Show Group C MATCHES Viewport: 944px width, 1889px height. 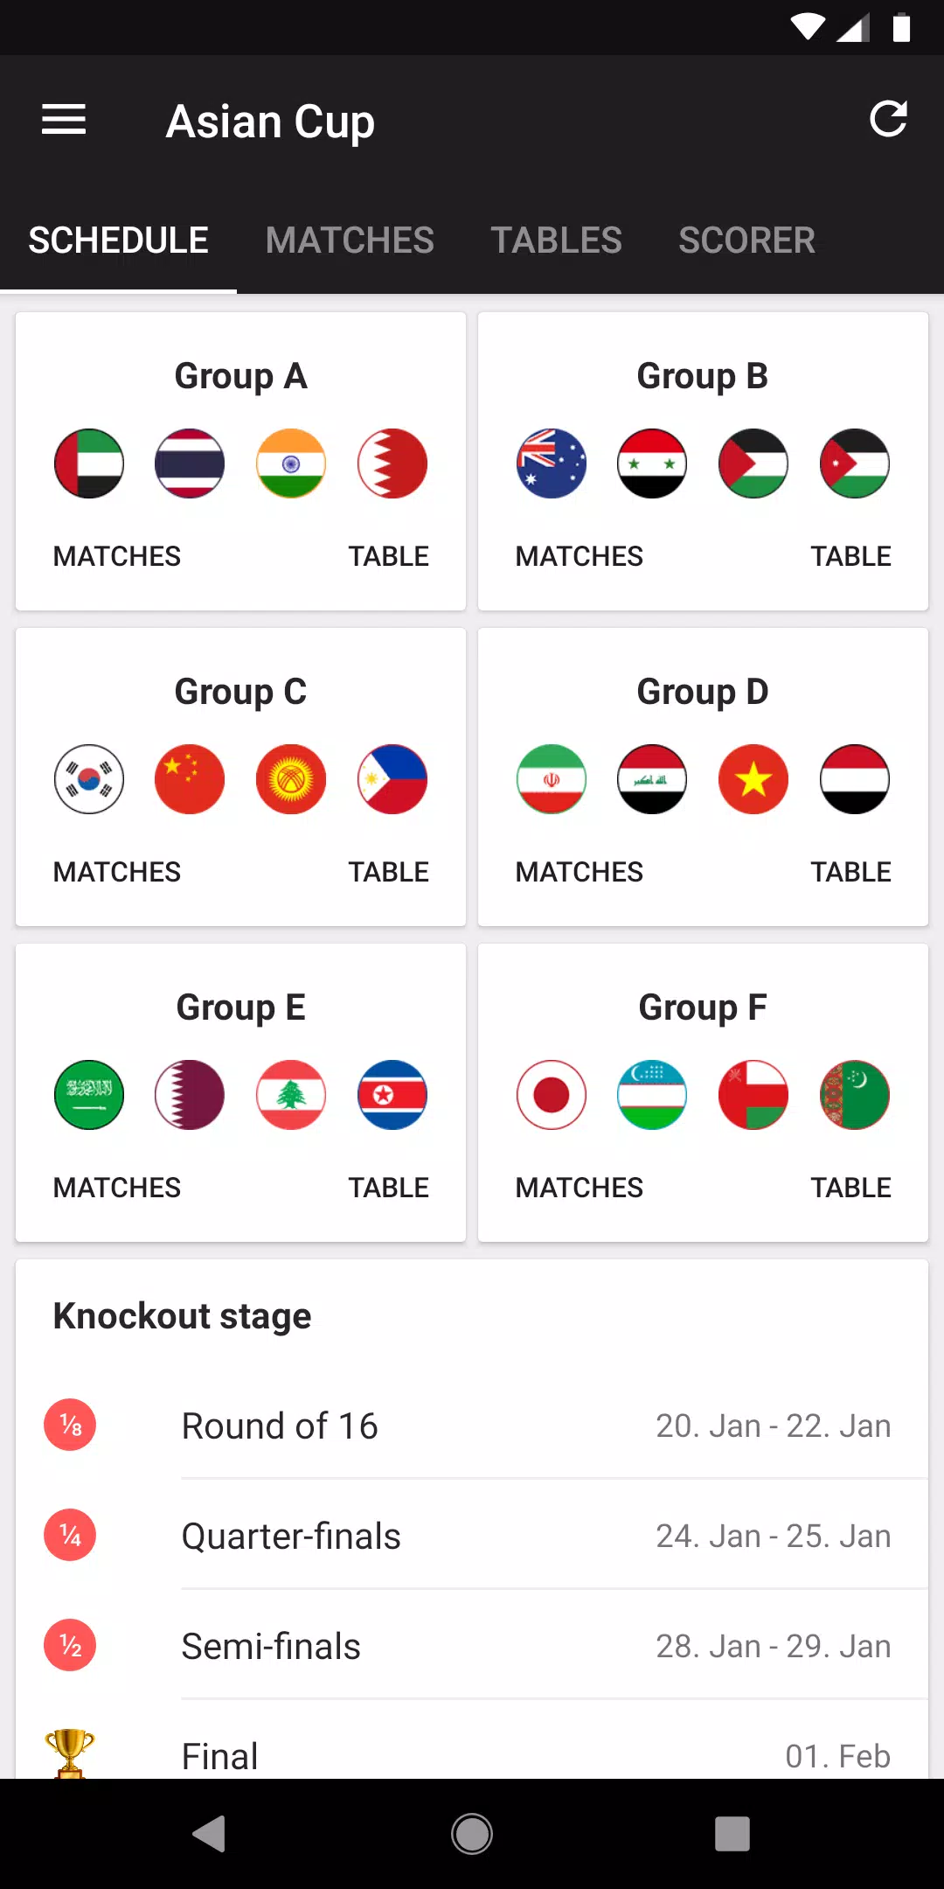[117, 872]
